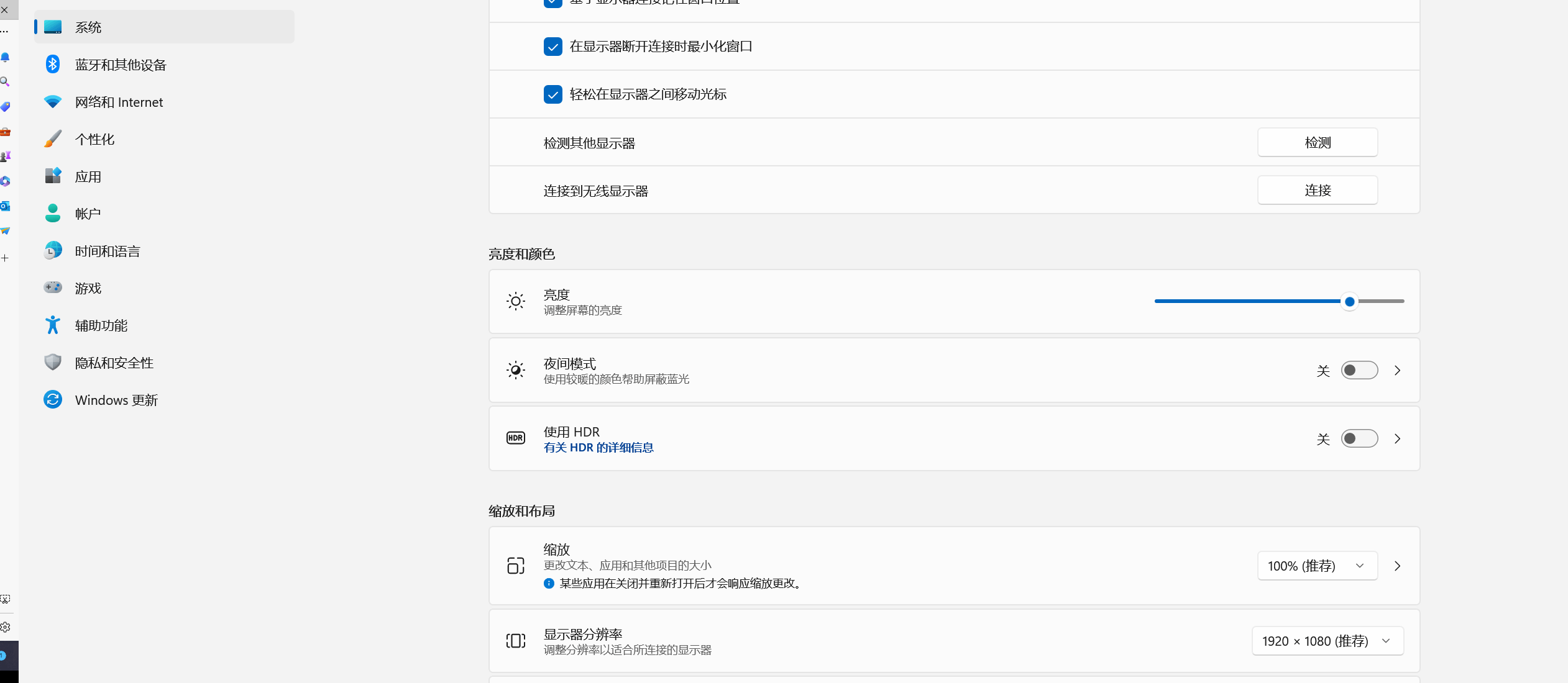Click the Windows Update refresh icon
Image resolution: width=1568 pixels, height=683 pixels.
[x=53, y=399]
